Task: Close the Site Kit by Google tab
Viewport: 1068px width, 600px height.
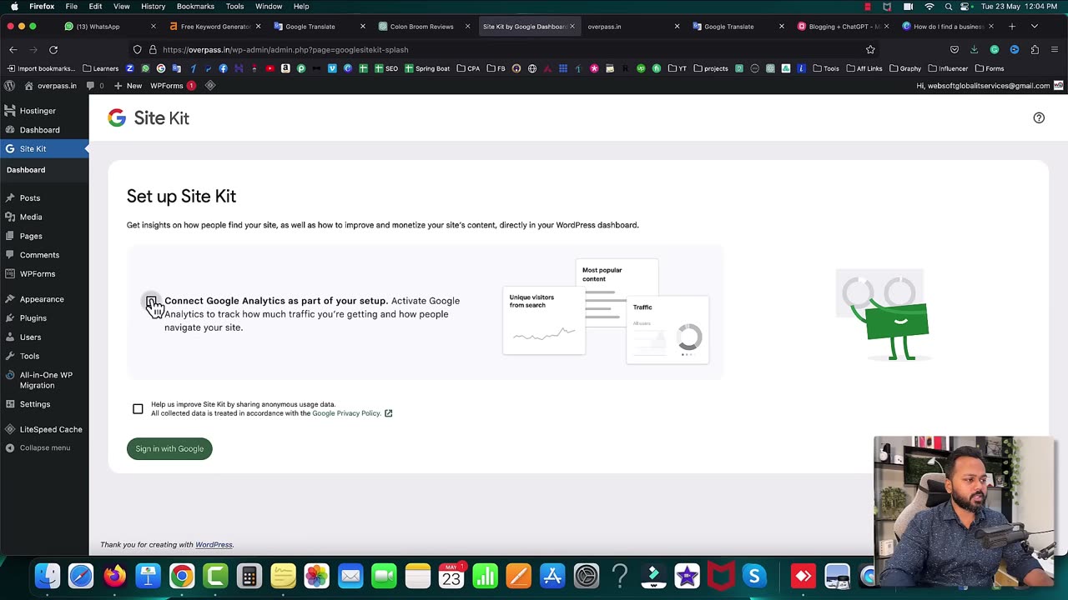Action: (x=572, y=27)
